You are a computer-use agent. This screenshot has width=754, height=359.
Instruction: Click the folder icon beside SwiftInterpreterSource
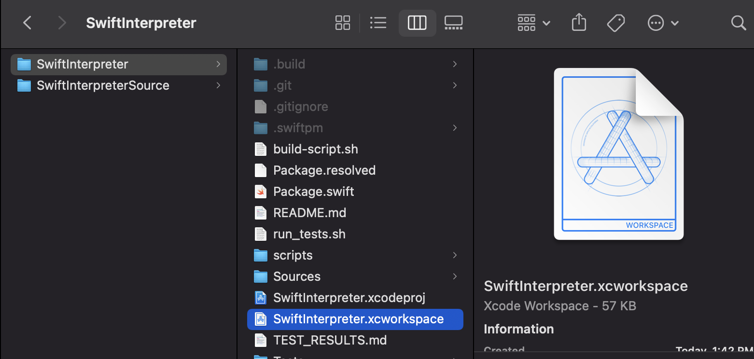24,85
